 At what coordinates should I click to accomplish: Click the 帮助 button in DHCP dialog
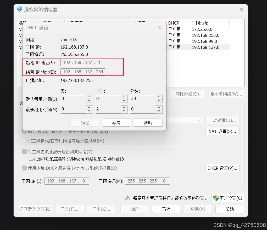tap(148, 123)
